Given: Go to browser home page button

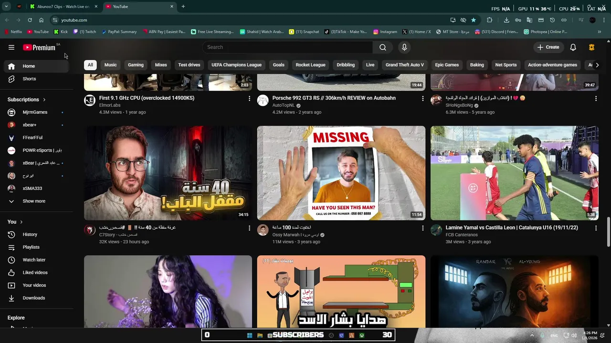Looking at the screenshot, I should pos(42,20).
